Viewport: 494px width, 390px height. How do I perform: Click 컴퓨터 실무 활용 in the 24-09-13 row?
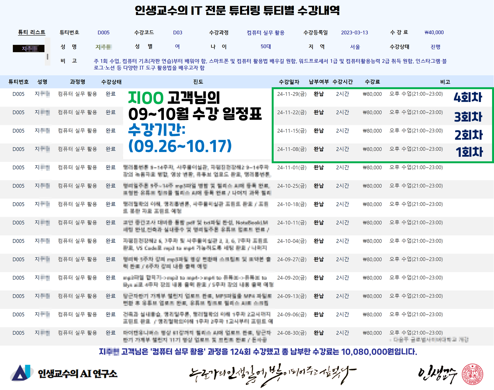tap(77, 296)
